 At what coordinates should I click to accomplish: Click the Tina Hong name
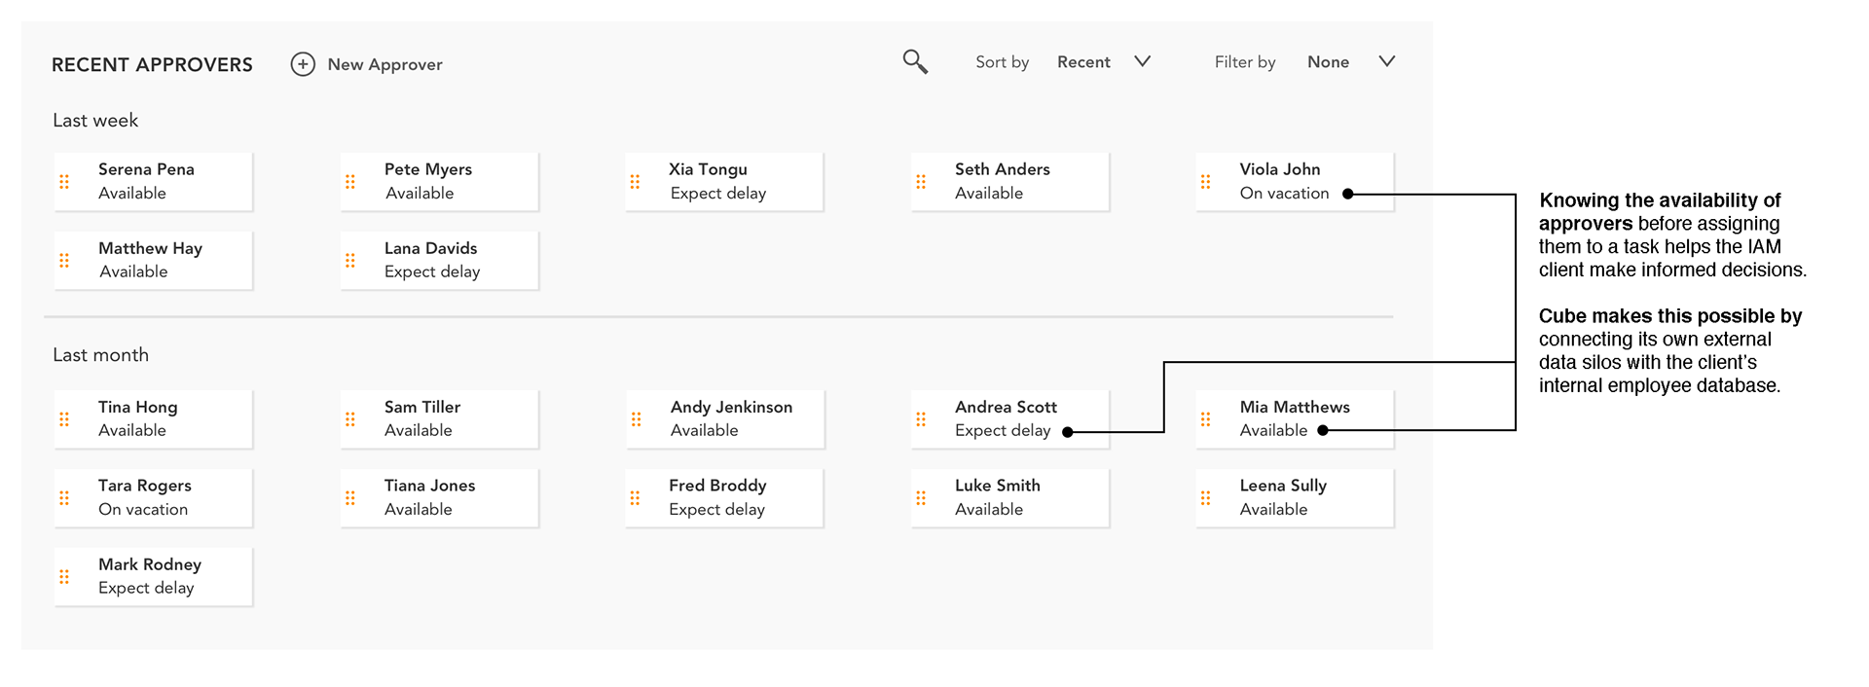pyautogui.click(x=138, y=408)
